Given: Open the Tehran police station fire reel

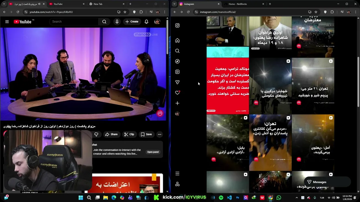Looking at the screenshot, I should click(270, 143).
